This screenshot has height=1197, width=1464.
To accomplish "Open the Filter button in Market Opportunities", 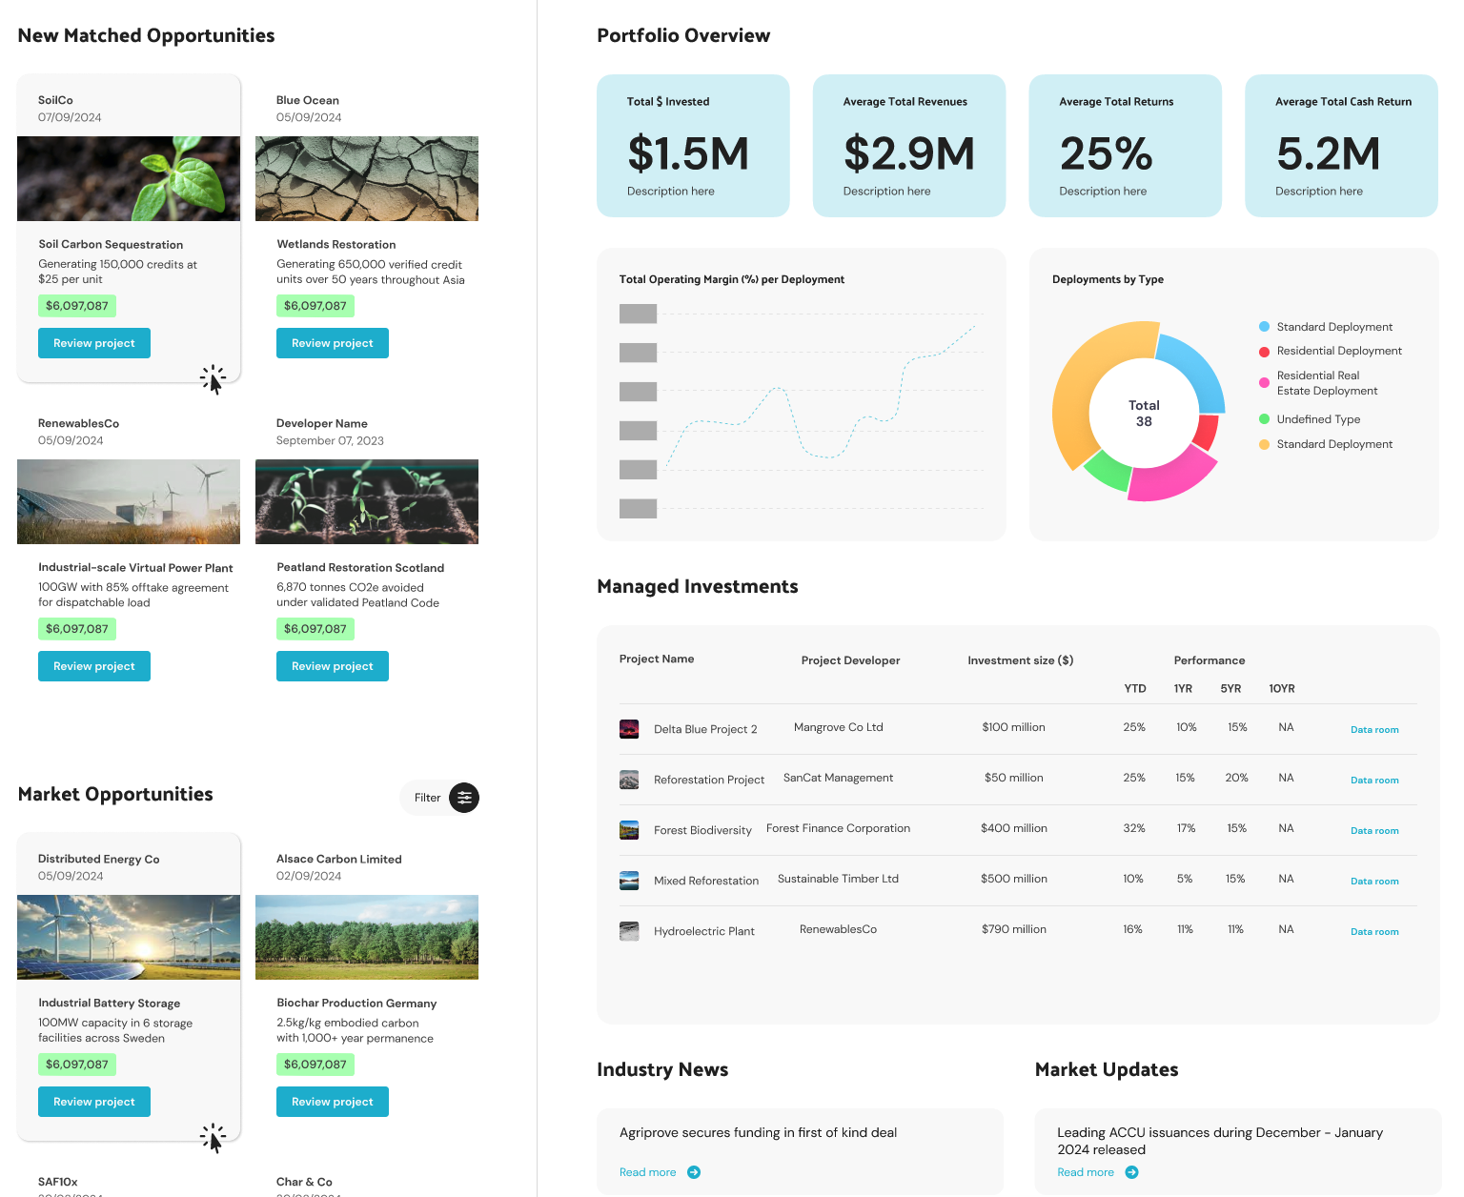I will [439, 798].
